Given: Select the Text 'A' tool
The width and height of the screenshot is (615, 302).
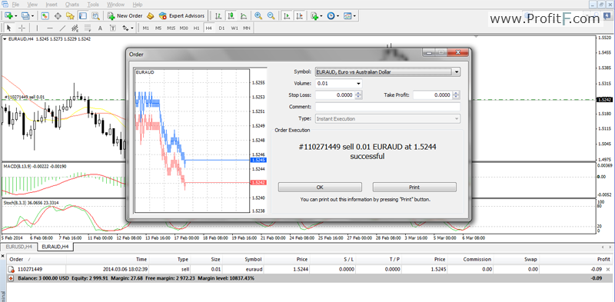Looking at the screenshot, I should click(100, 28).
